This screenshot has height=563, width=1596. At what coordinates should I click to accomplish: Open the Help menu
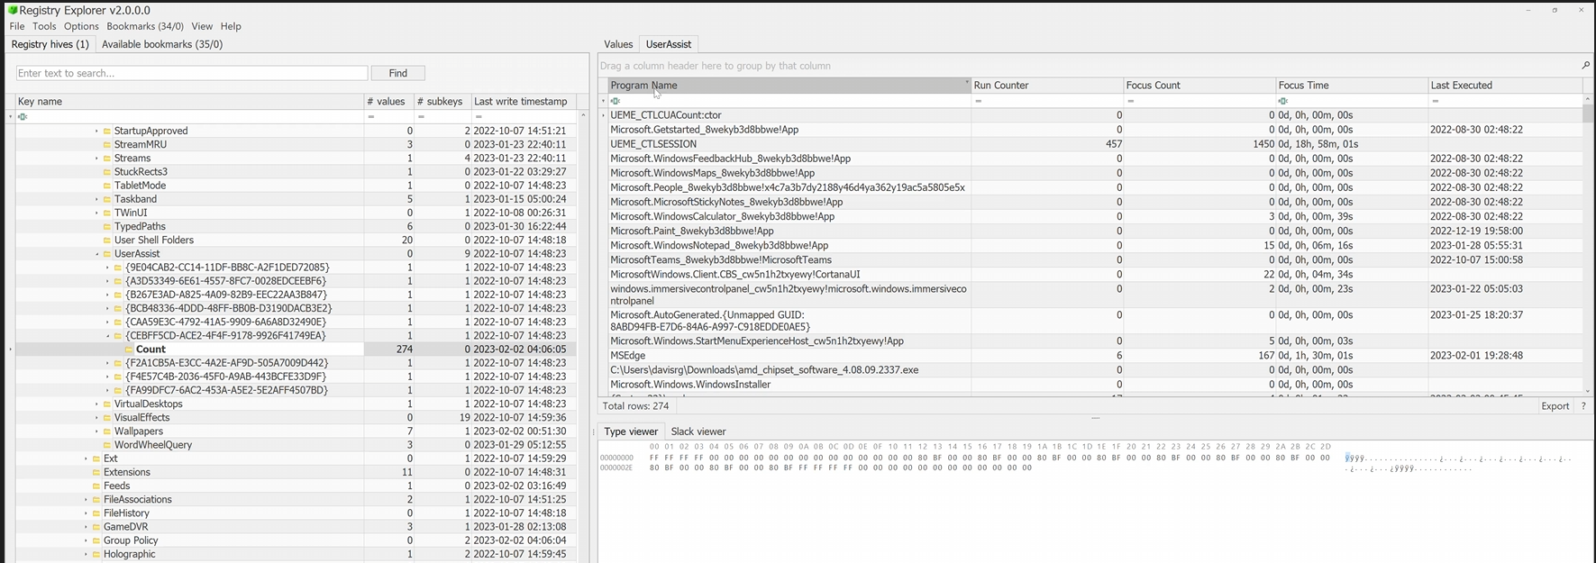tap(231, 26)
